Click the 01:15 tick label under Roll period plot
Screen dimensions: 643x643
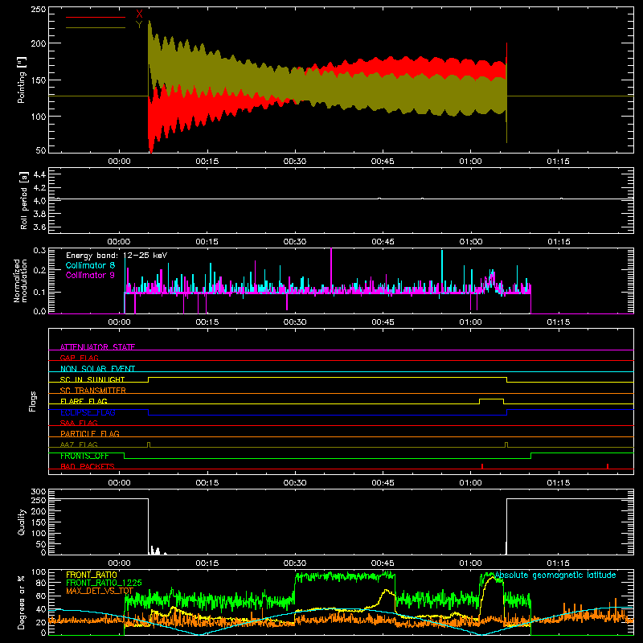559,242
